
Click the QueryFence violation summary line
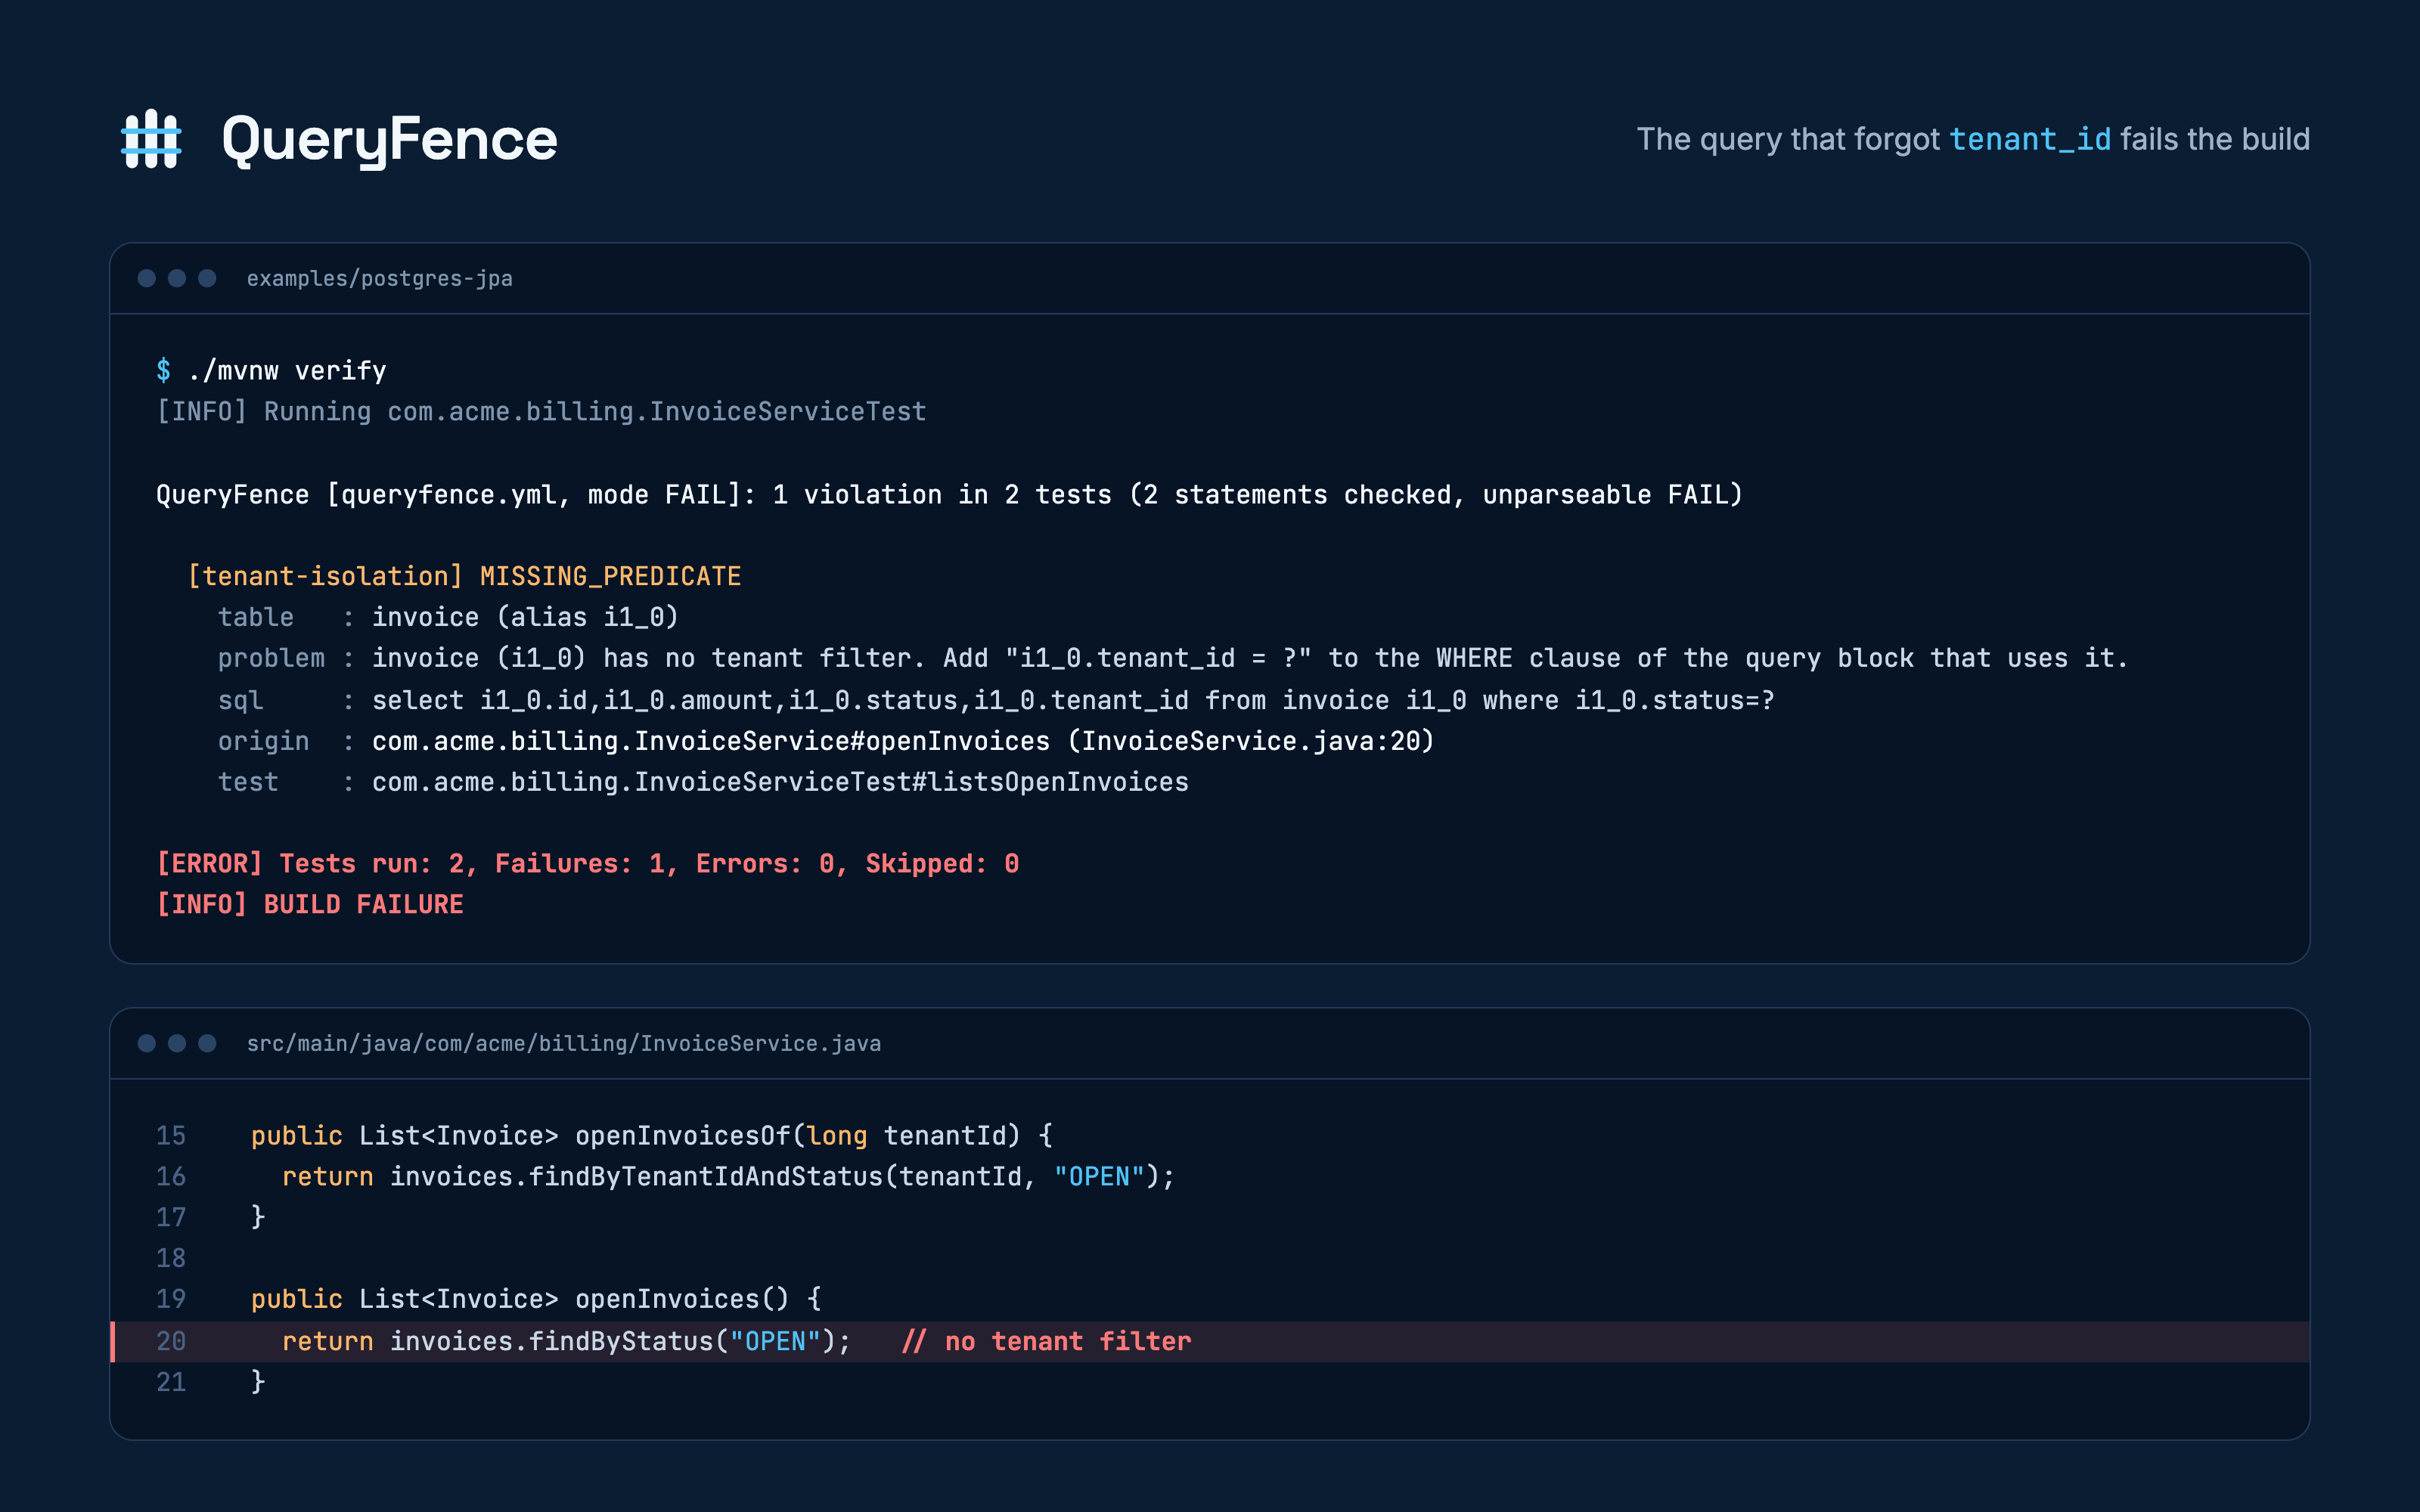[949, 495]
